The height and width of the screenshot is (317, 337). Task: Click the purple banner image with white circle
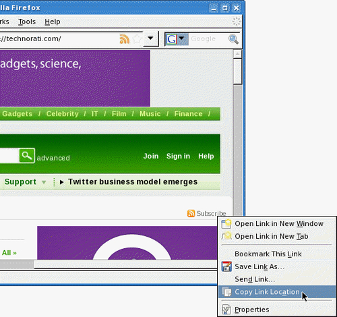tap(127, 243)
